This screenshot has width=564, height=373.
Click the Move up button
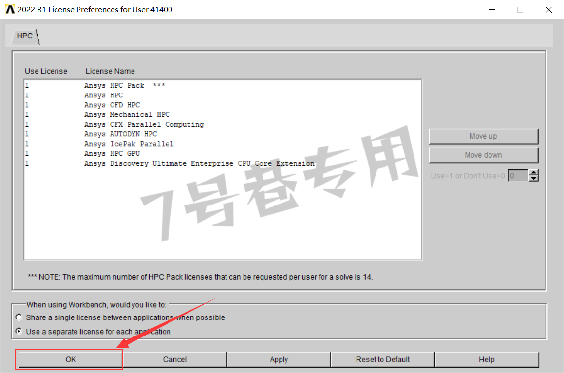coord(484,136)
